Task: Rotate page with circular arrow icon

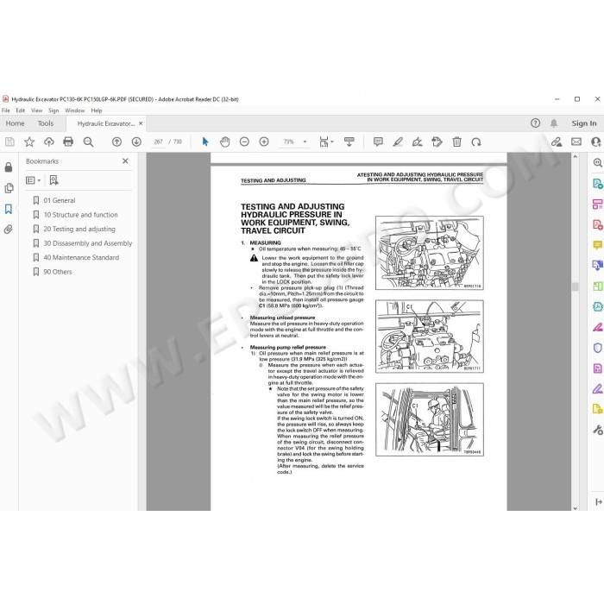Action: point(476,142)
